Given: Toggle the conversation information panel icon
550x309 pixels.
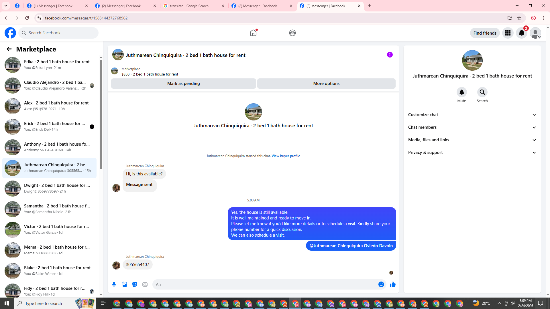Looking at the screenshot, I should tap(390, 55).
